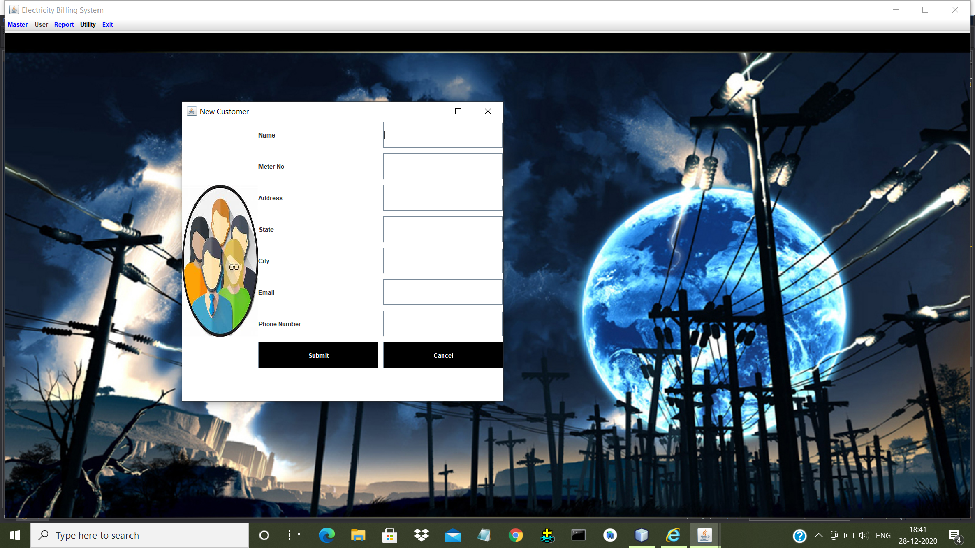Viewport: 975px width, 548px height.
Task: Click inside the Meter No field
Action: coord(442,166)
